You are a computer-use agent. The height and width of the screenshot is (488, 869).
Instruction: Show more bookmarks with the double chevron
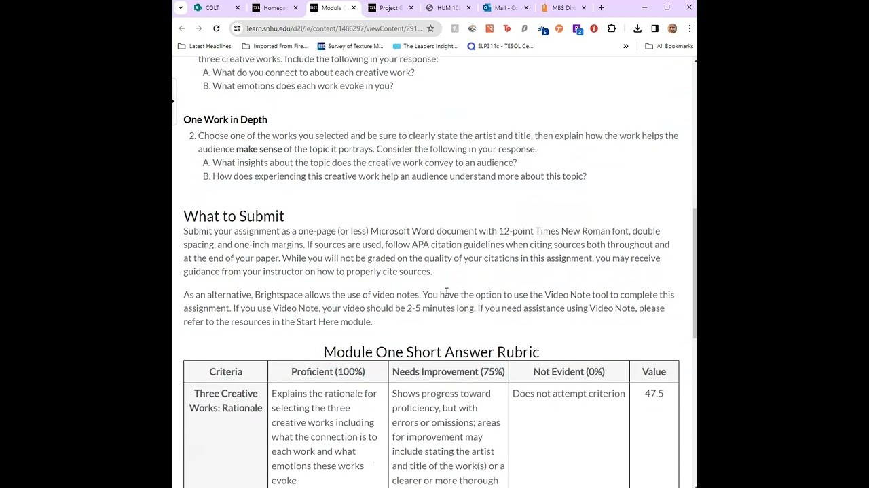click(x=626, y=46)
